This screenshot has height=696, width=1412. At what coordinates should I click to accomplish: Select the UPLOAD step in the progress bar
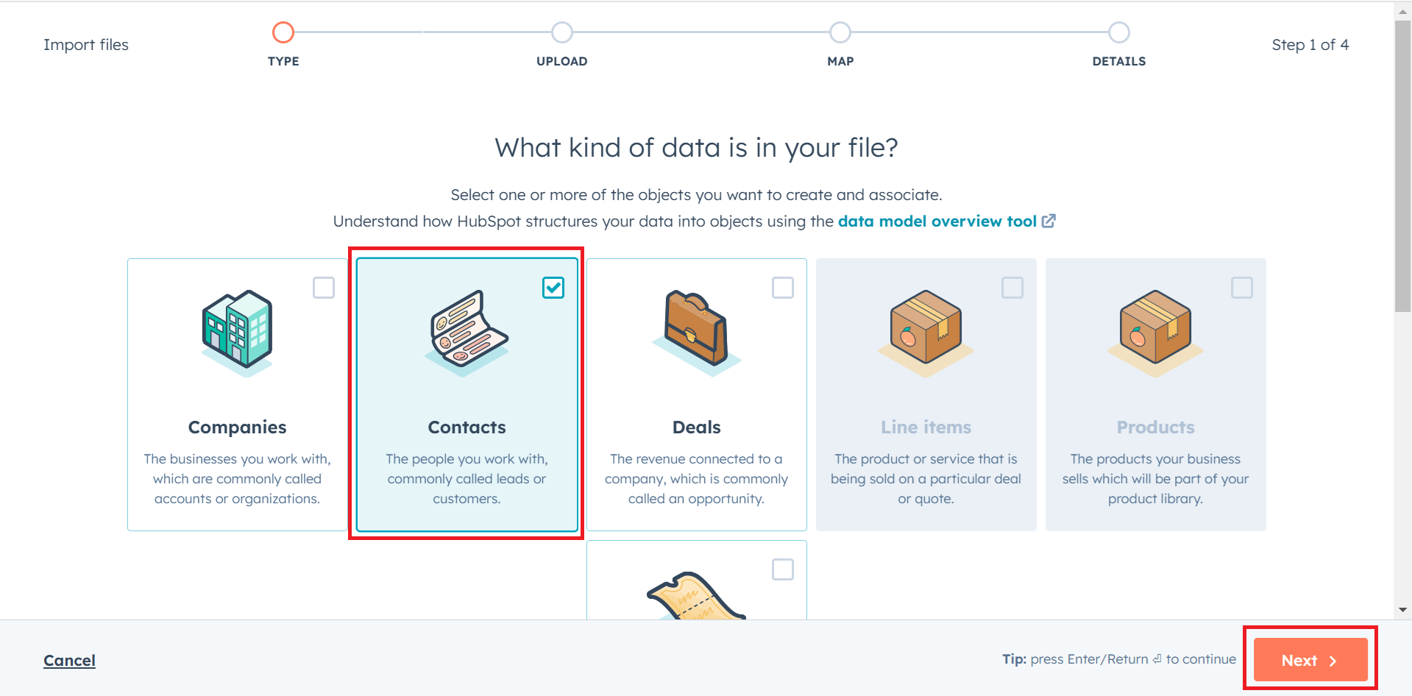[561, 32]
